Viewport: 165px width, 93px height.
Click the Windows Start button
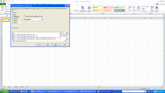click(x=5, y=91)
